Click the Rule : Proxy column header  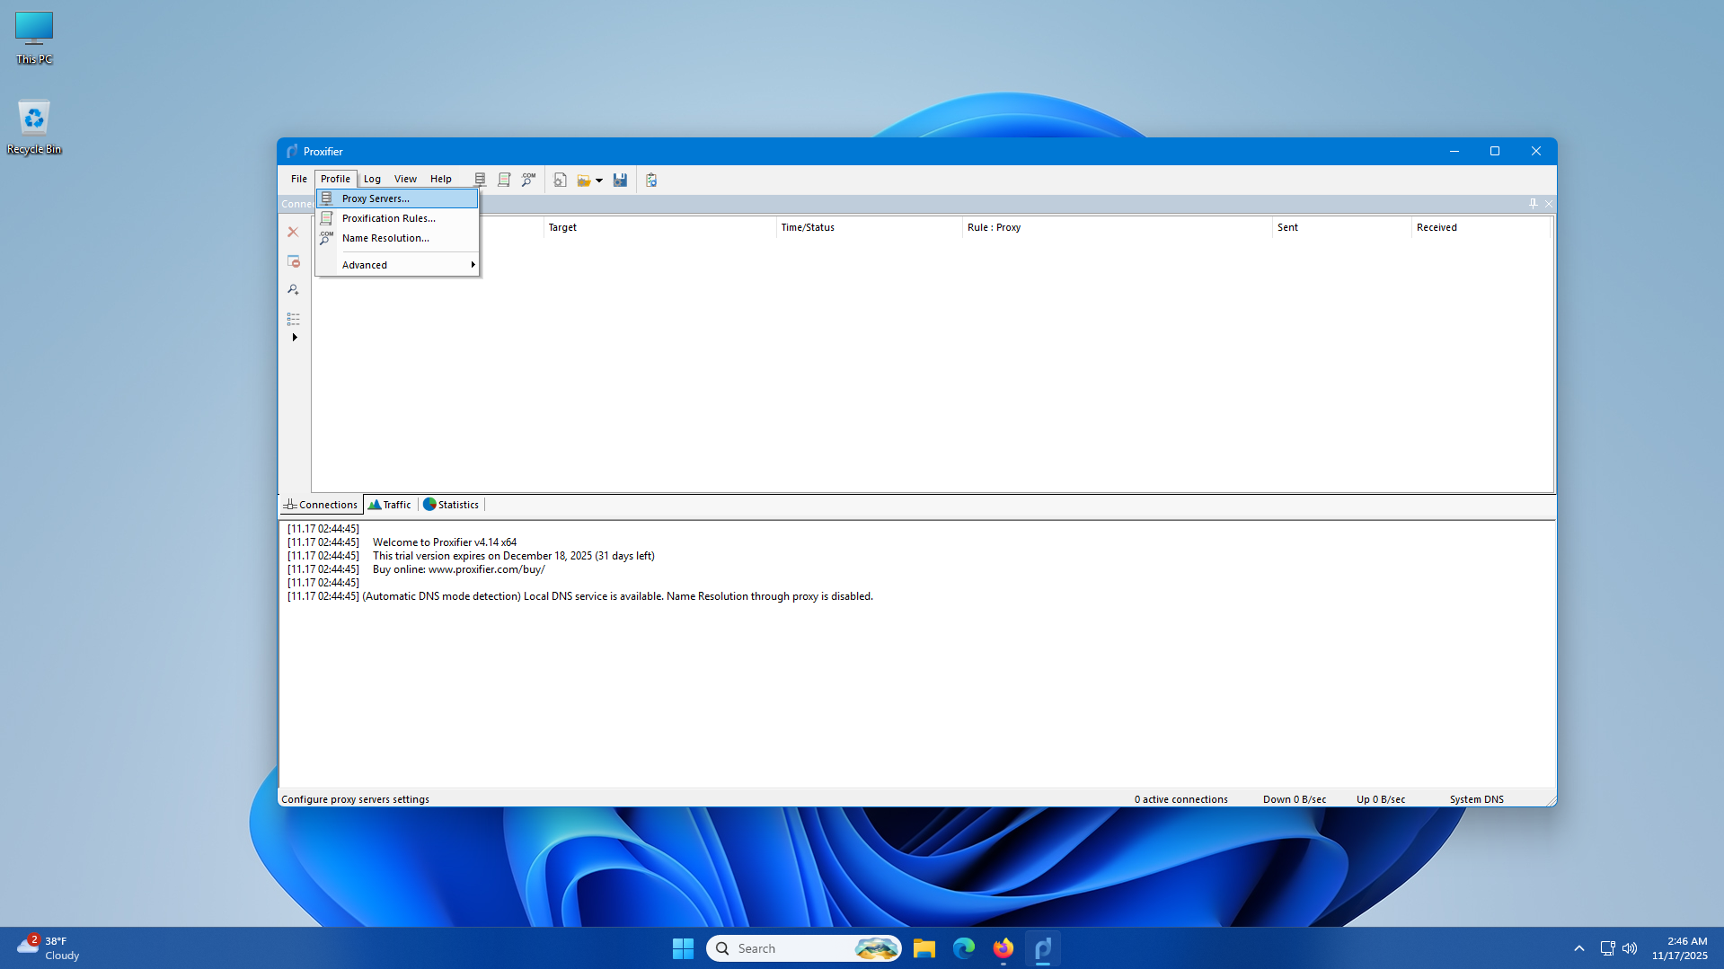[1117, 227]
